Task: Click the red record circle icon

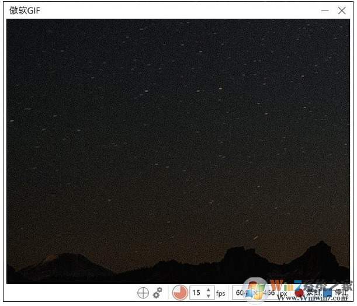Action: tap(300, 293)
